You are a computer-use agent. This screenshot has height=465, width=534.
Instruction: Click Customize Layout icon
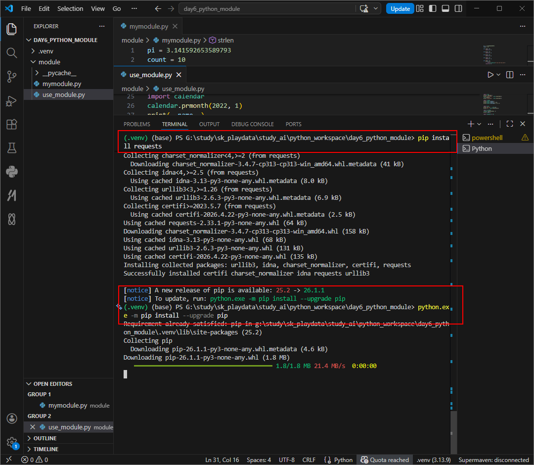(x=420, y=9)
